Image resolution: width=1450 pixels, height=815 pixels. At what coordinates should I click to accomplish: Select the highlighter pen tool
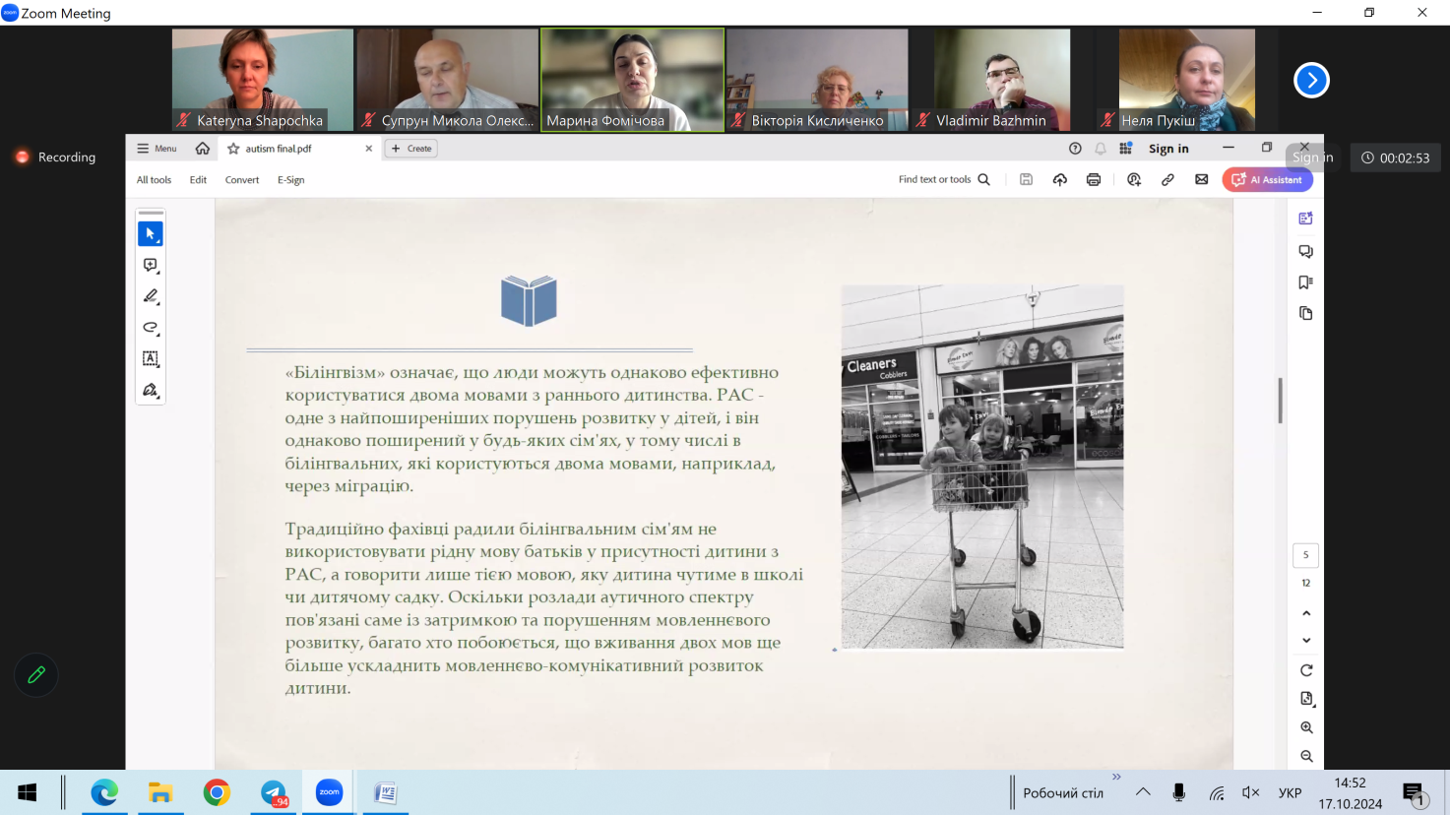tap(151, 296)
